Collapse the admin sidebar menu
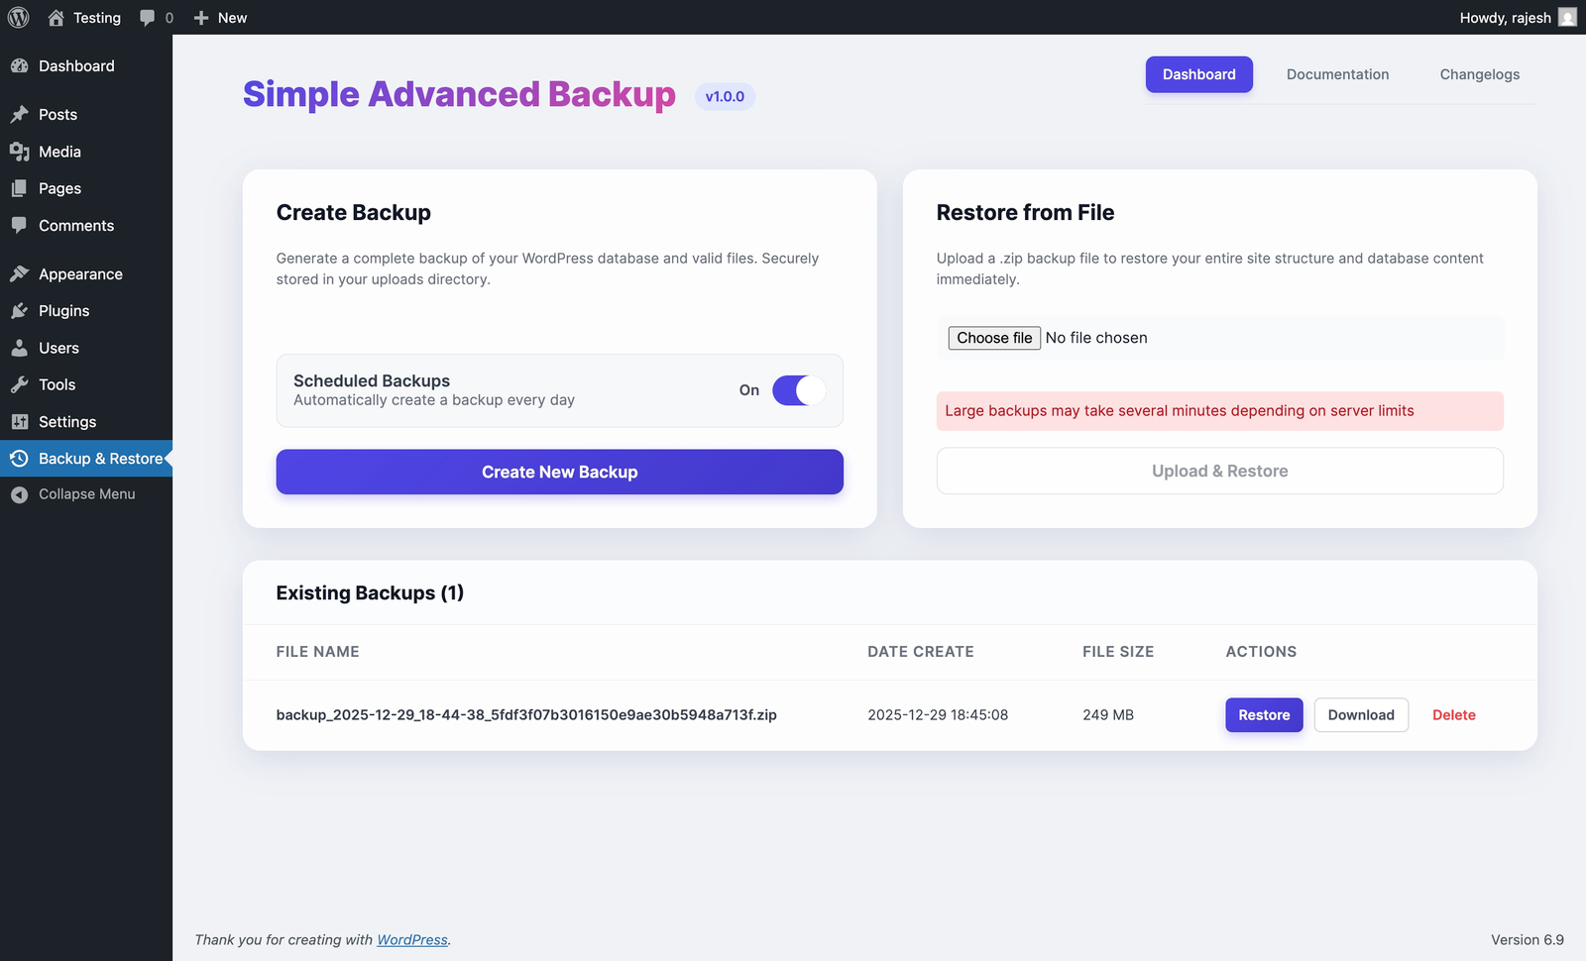 tap(86, 494)
